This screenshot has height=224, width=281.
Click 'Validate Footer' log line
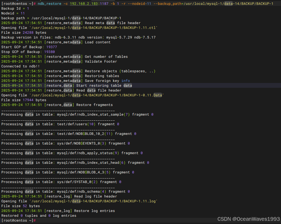click(x=59, y=62)
